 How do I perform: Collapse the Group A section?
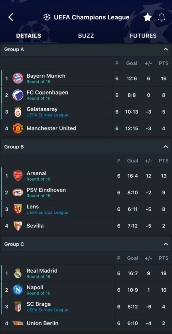click(x=165, y=50)
